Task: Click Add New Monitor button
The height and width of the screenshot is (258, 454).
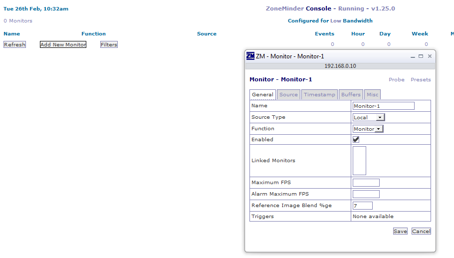Action: coord(63,44)
